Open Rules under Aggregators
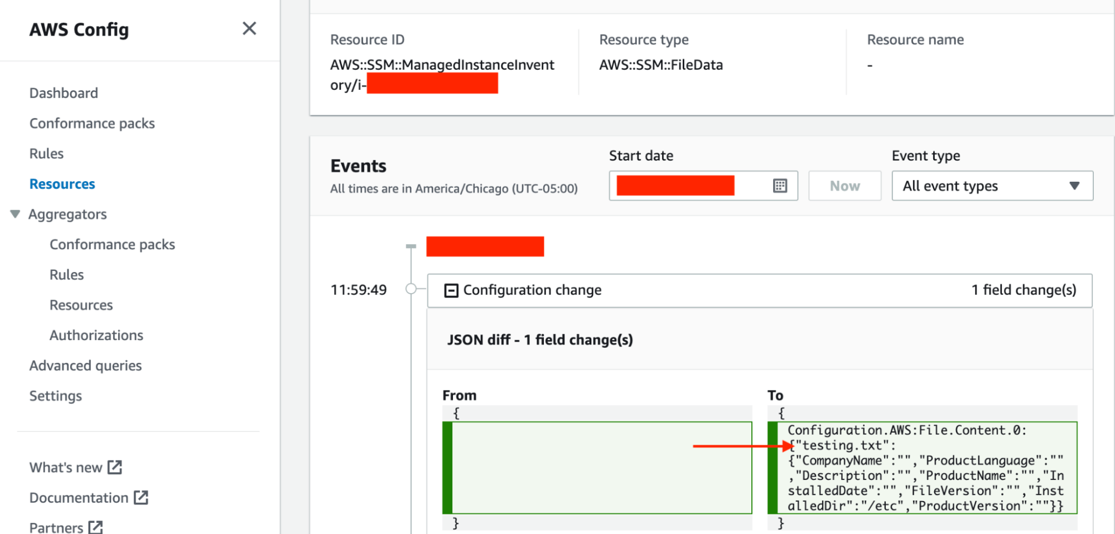This screenshot has height=534, width=1115. coord(66,274)
